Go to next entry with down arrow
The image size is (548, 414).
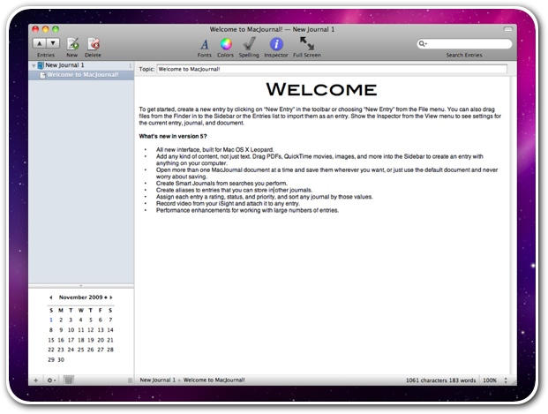pyautogui.click(x=53, y=43)
